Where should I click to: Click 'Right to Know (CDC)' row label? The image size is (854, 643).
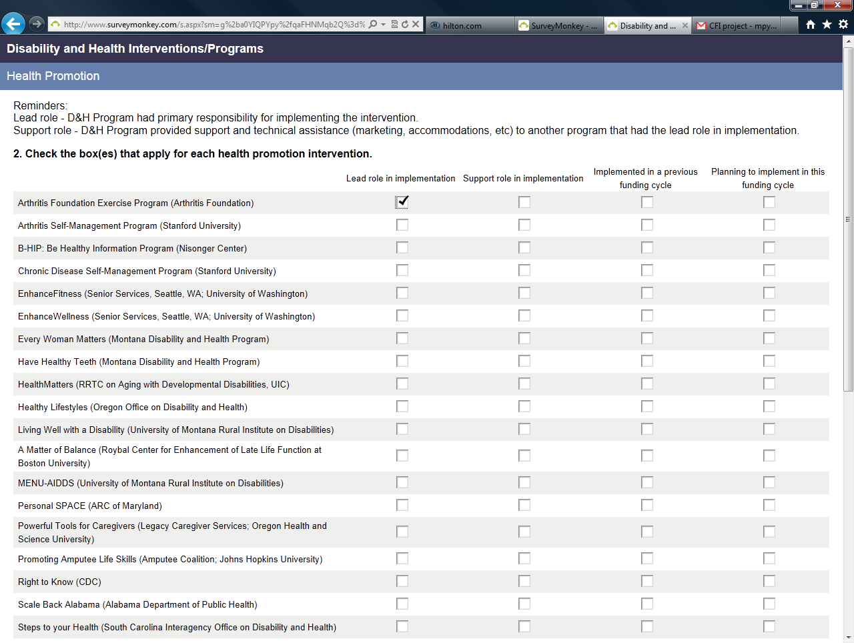[x=59, y=582]
